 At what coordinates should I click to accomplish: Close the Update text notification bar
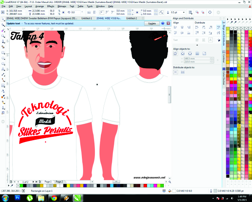(x=168, y=24)
